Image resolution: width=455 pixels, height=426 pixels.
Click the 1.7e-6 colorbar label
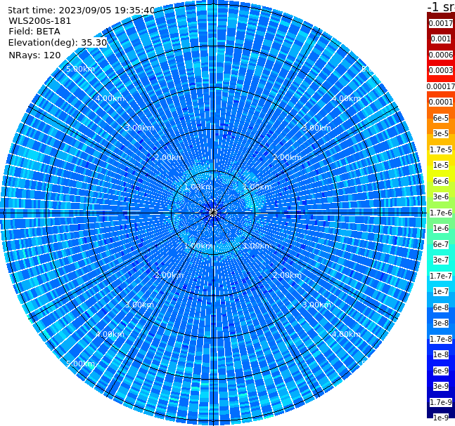(441, 213)
